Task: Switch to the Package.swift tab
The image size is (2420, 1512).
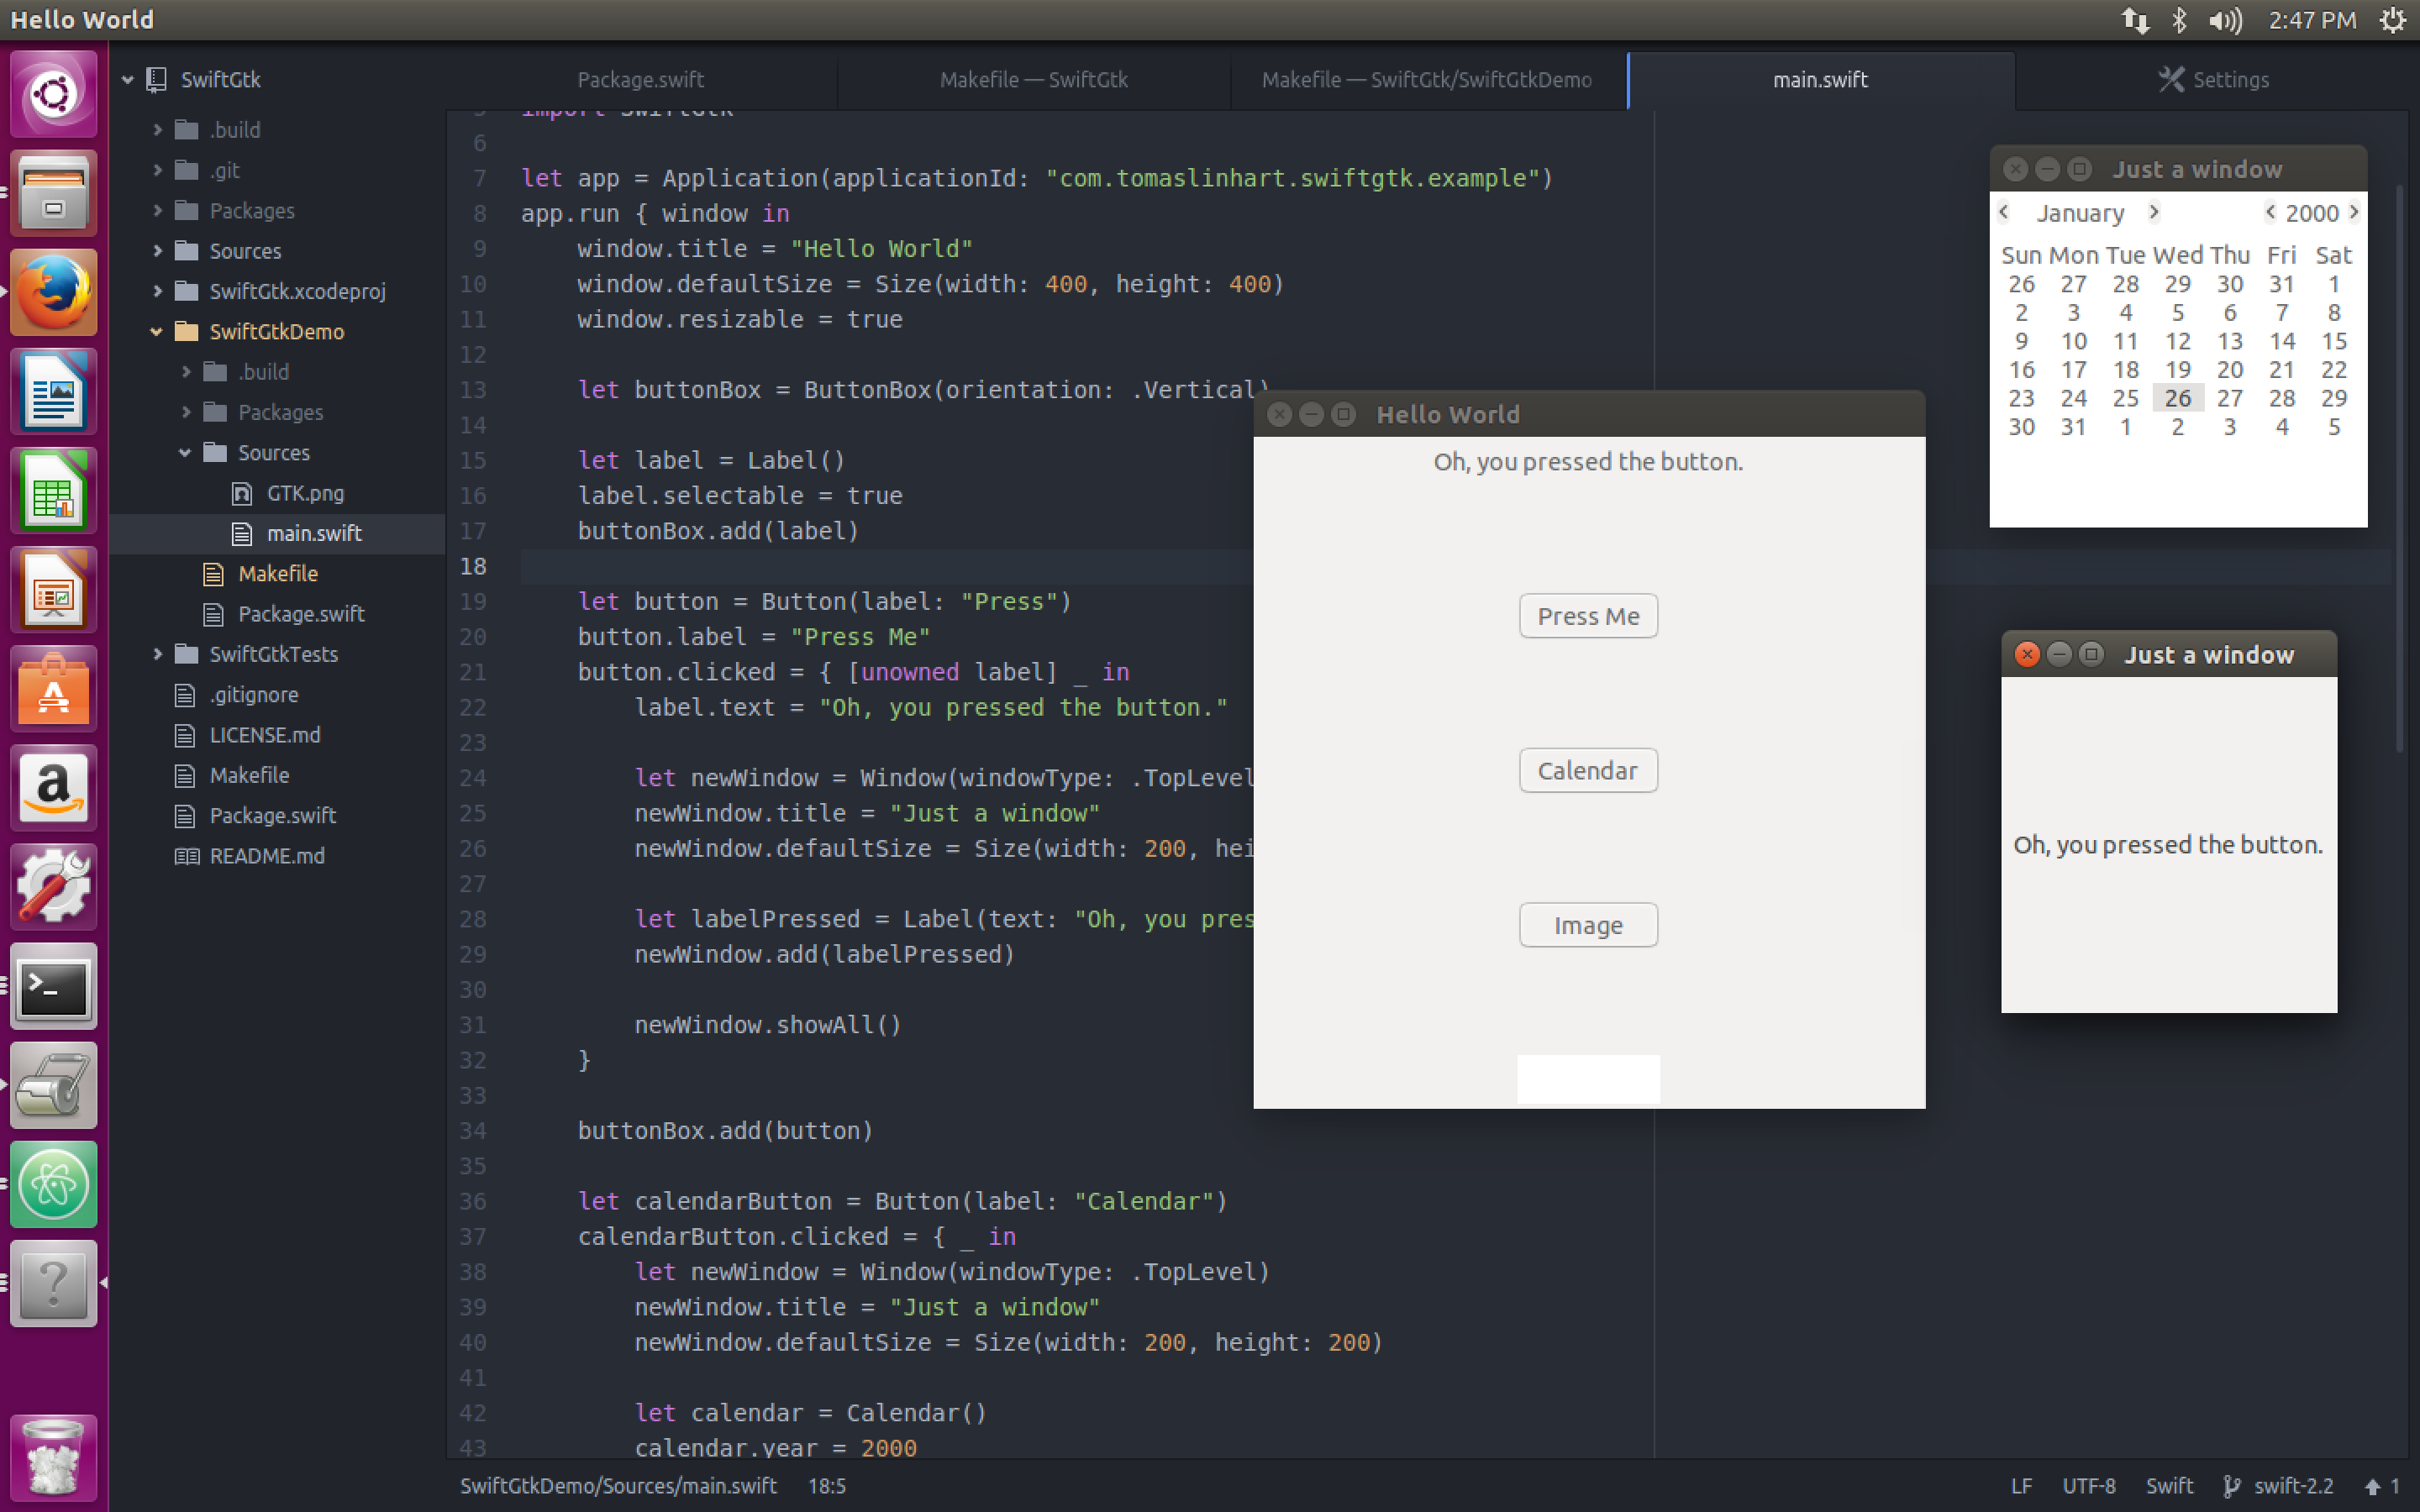Action: [x=640, y=80]
